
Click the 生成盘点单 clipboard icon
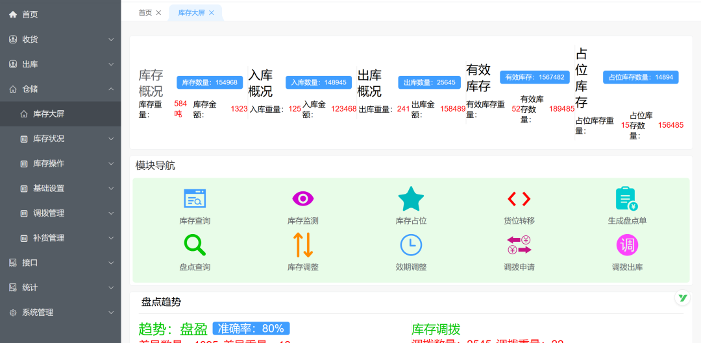point(626,199)
